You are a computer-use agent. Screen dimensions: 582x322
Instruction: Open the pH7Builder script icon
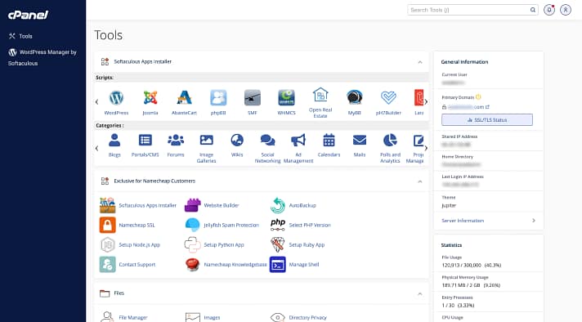point(388,98)
